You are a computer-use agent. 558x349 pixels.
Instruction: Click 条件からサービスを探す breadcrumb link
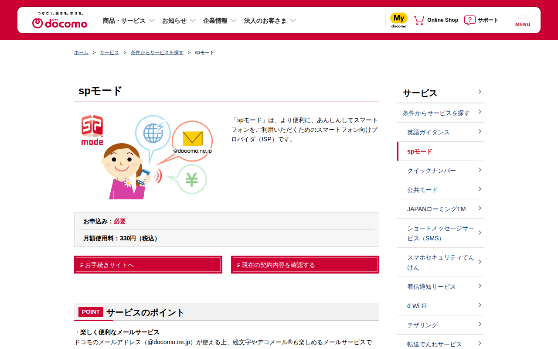click(157, 52)
